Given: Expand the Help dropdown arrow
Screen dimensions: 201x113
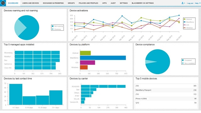Looking at the screenshot, I should (x=200, y=3).
